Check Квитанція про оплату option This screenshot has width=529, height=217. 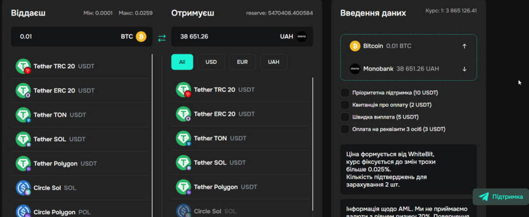click(345, 105)
